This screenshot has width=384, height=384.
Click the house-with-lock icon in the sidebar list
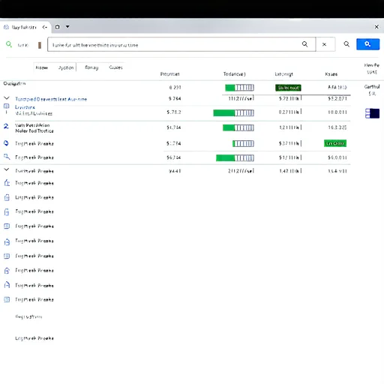tap(7, 270)
